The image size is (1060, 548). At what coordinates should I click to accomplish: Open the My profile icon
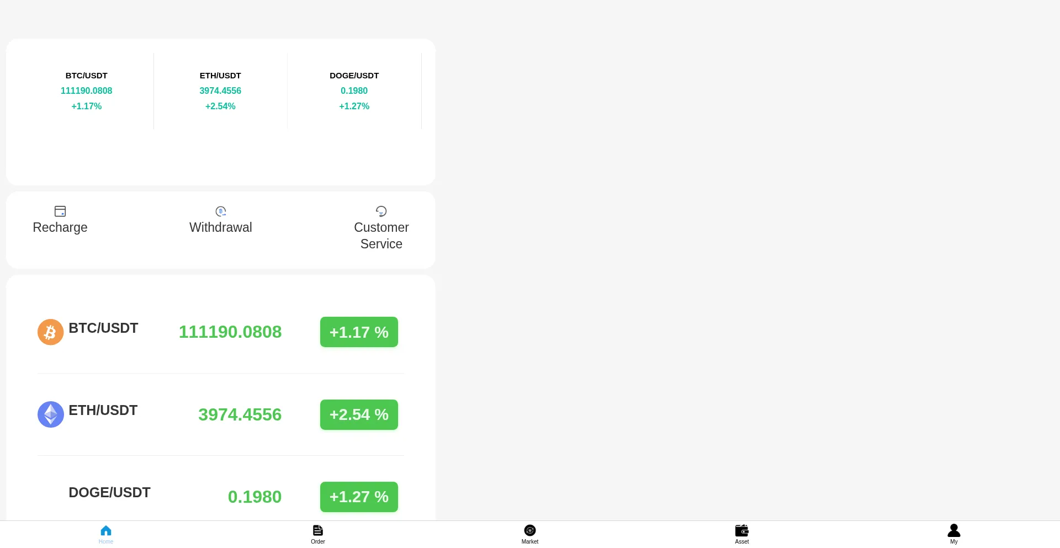(953, 531)
